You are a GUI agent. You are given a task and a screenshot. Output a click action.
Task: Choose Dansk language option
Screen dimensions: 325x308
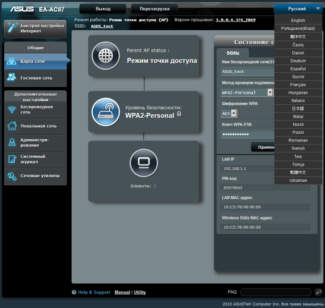pyautogui.click(x=298, y=53)
